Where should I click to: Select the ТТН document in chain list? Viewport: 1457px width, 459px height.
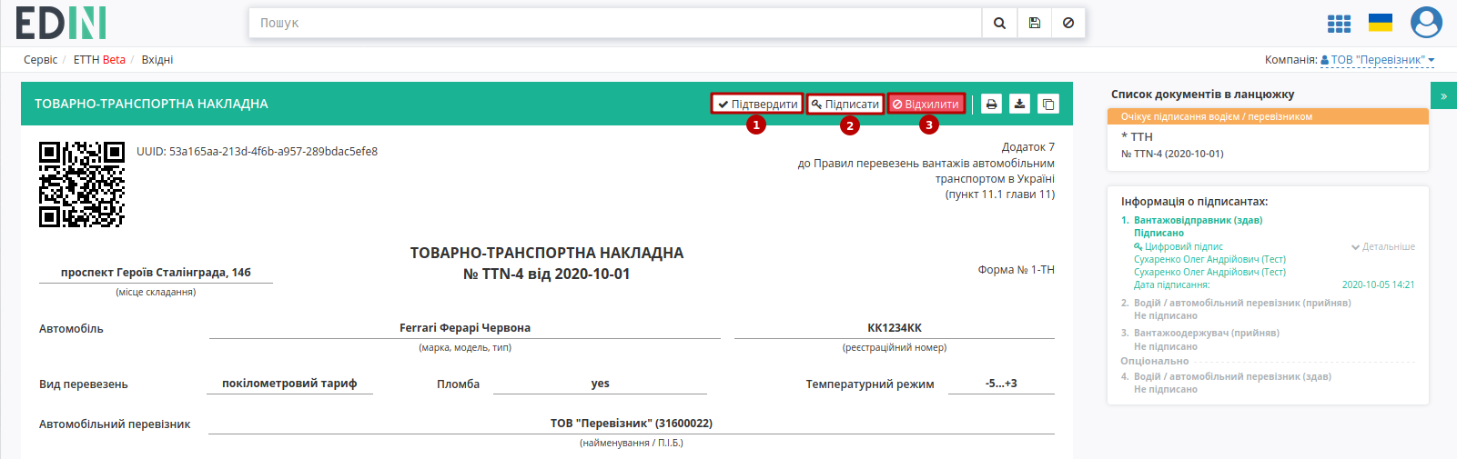pyautogui.click(x=1137, y=136)
